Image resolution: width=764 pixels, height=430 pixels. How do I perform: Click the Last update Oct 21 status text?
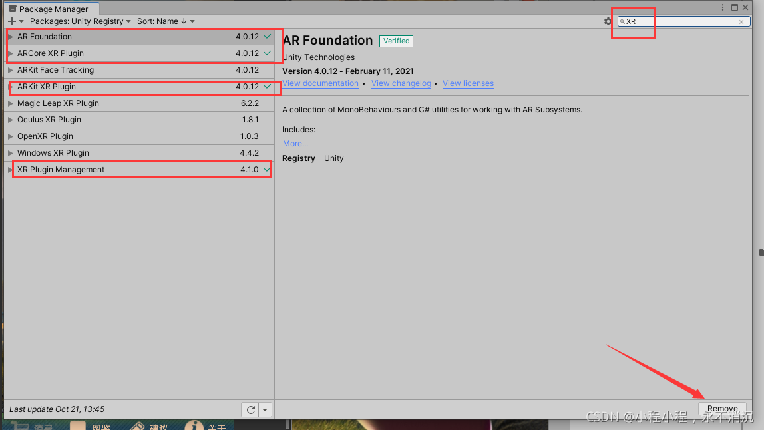point(57,409)
